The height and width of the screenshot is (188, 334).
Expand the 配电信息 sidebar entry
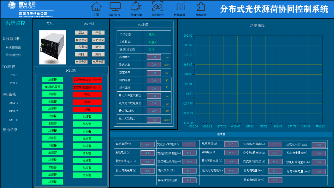click(11, 130)
